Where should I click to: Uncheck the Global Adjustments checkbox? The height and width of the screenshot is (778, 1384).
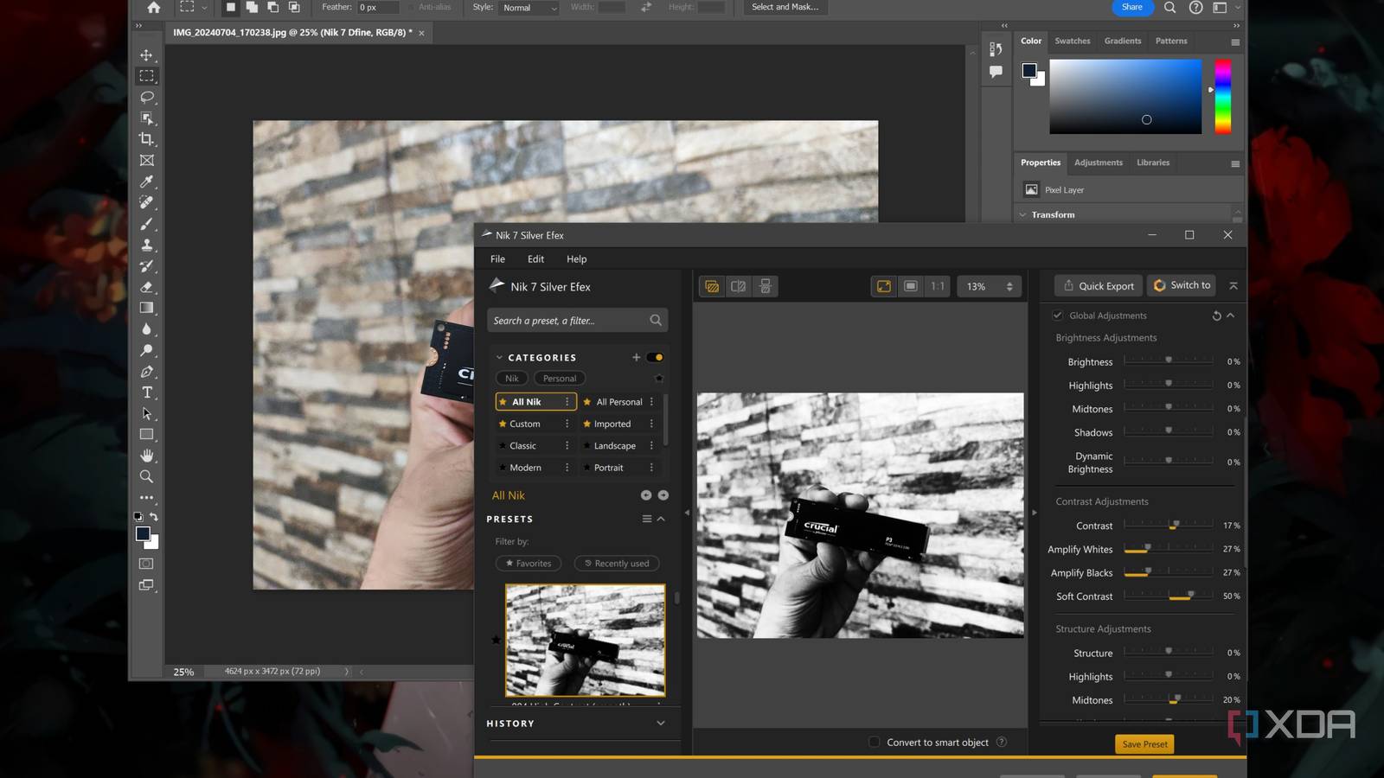[1057, 316]
